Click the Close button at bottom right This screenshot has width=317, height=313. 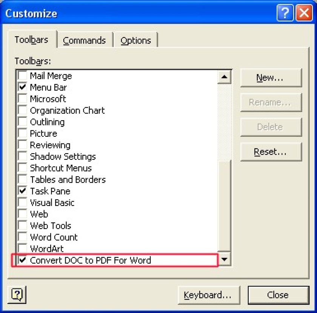pos(279,295)
